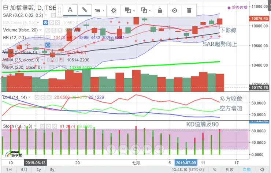Expand the SAR indicator dropdown arrow
The width and height of the screenshot is (271, 173).
(x=46, y=15)
